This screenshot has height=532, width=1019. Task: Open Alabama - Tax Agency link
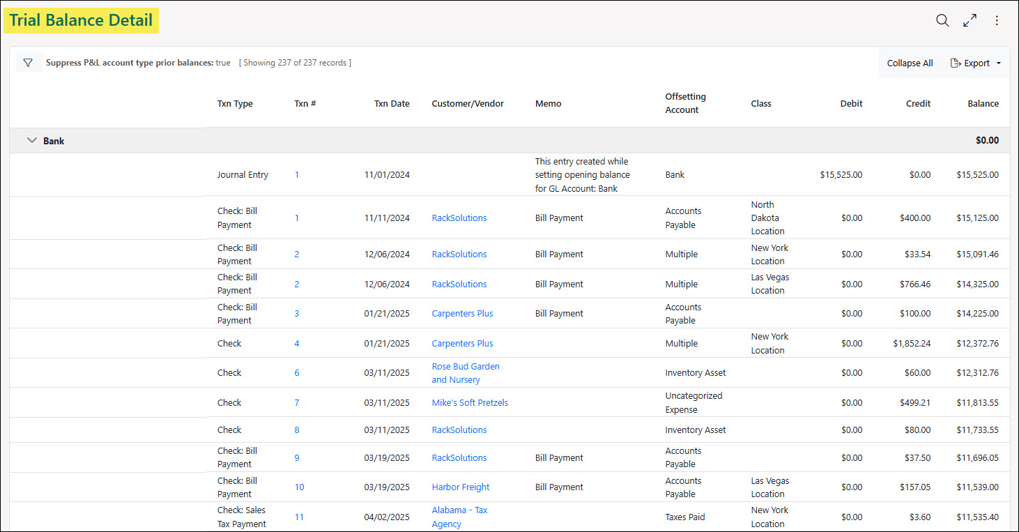(x=459, y=517)
